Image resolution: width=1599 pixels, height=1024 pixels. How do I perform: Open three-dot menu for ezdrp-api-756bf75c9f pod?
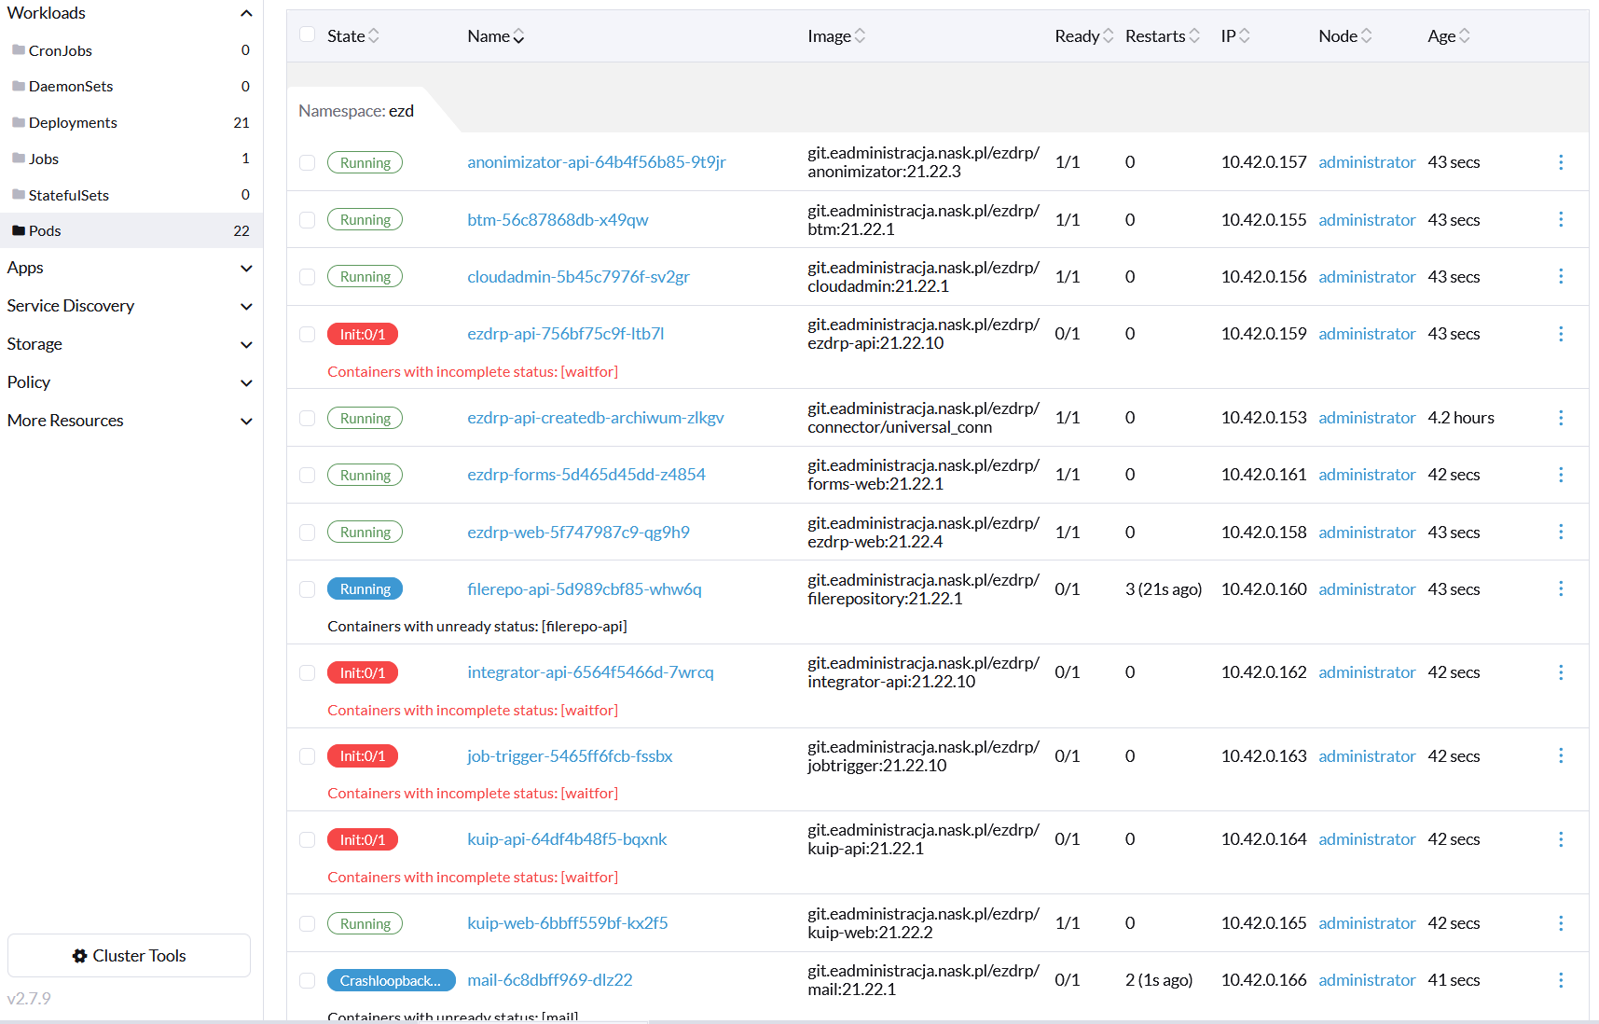(x=1561, y=334)
